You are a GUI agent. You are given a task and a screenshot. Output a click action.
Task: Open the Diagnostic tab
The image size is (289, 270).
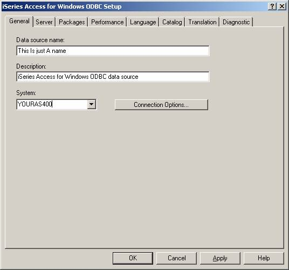tap(236, 22)
